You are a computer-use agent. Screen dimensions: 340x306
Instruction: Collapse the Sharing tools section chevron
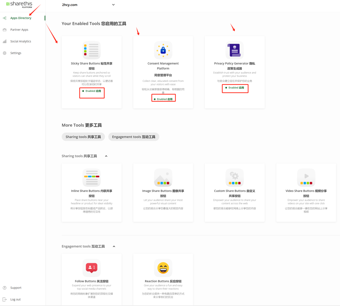106,156
